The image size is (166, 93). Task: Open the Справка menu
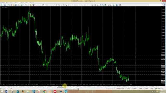pos(32,3)
